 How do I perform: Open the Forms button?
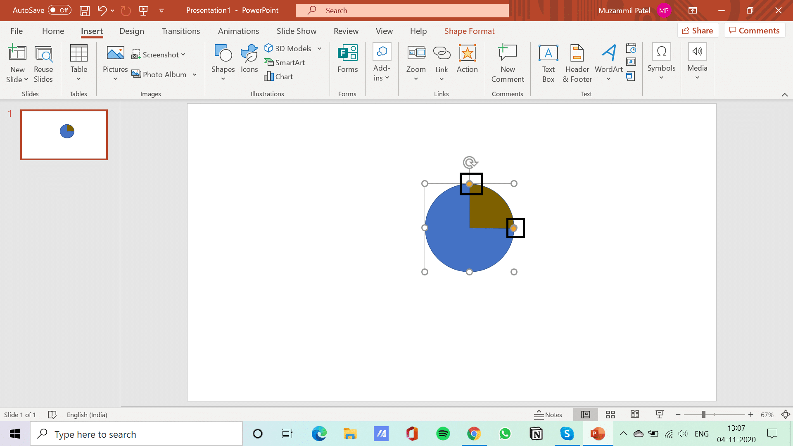[x=347, y=59]
